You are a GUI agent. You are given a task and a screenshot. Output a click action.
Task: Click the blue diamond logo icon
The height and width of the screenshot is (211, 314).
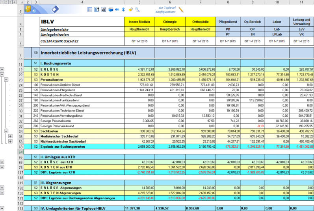coord(55,9)
